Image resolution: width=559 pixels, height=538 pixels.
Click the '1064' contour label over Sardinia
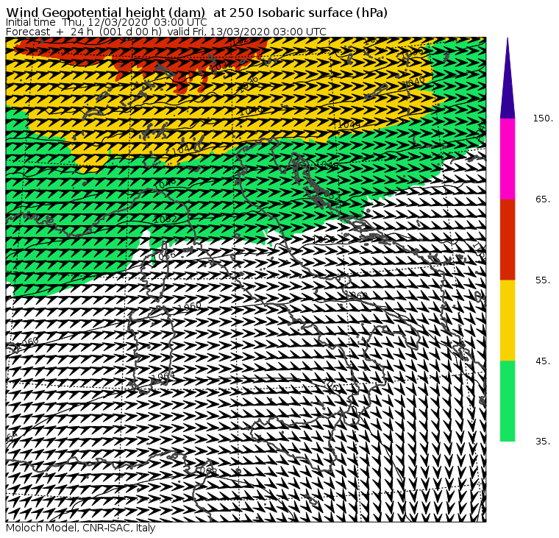pos(163,375)
